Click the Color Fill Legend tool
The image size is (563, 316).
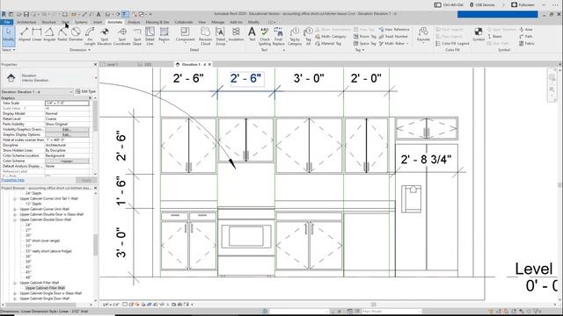[x=452, y=43]
